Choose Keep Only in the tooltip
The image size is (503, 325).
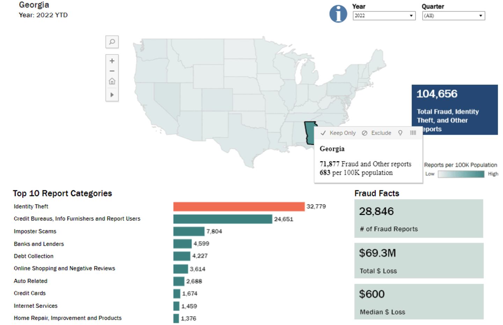tap(338, 133)
